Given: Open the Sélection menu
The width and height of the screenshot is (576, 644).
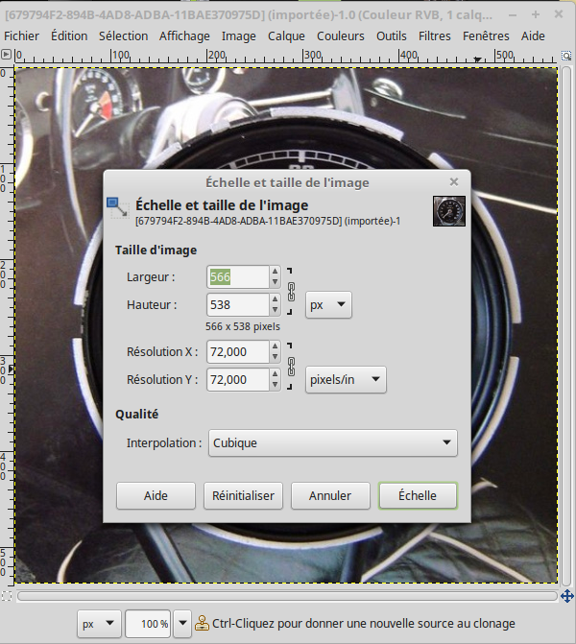Looking at the screenshot, I should (123, 36).
